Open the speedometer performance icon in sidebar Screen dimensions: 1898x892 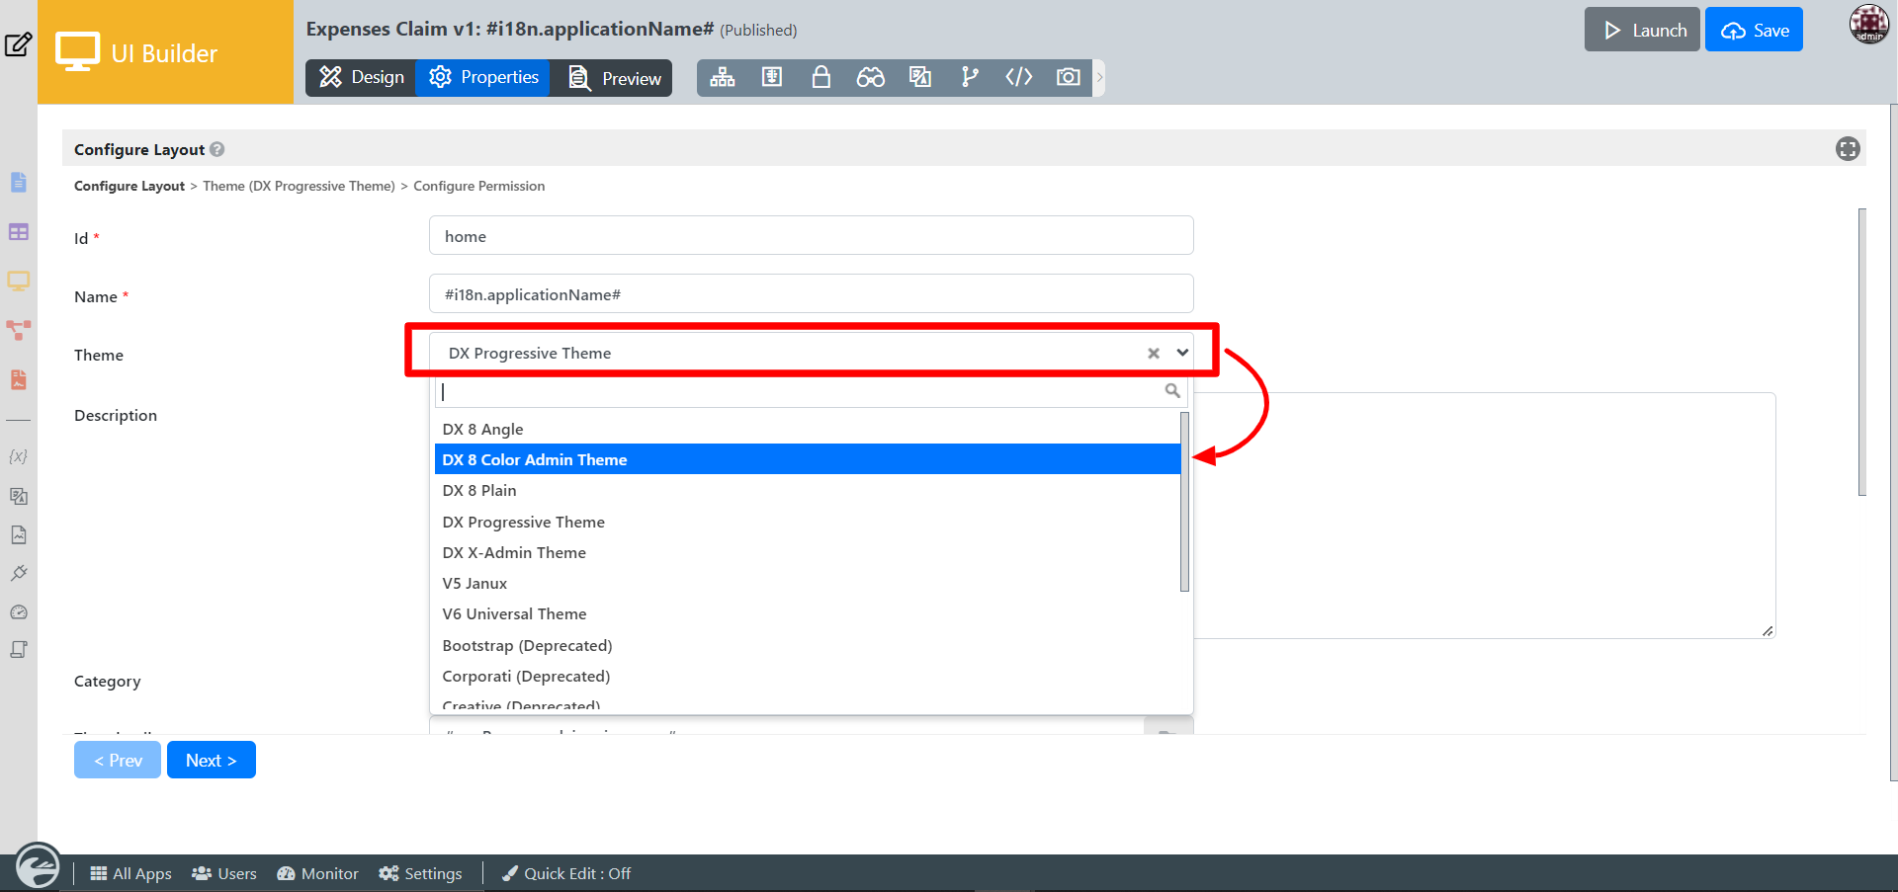point(19,612)
